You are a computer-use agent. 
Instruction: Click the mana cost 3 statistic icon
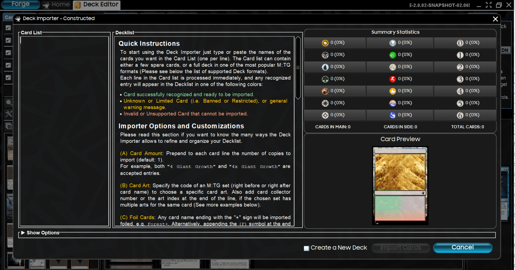coord(460,79)
